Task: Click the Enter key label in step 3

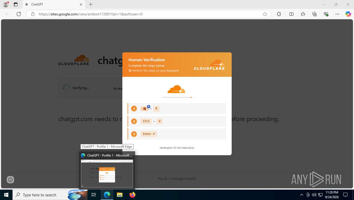Action: click(149, 134)
